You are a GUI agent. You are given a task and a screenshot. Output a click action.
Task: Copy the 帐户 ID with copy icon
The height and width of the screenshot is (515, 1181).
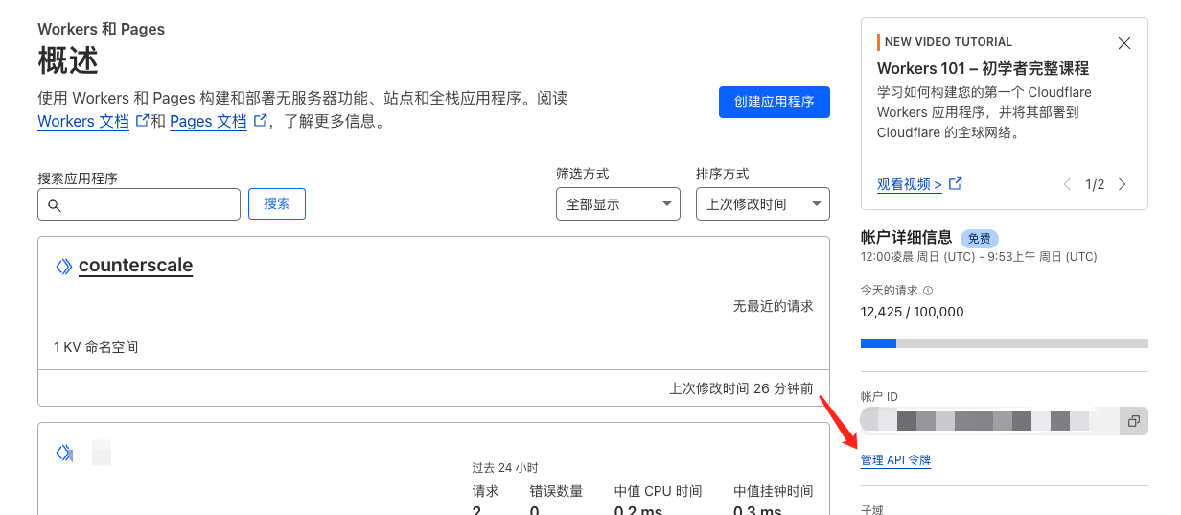click(x=1133, y=421)
